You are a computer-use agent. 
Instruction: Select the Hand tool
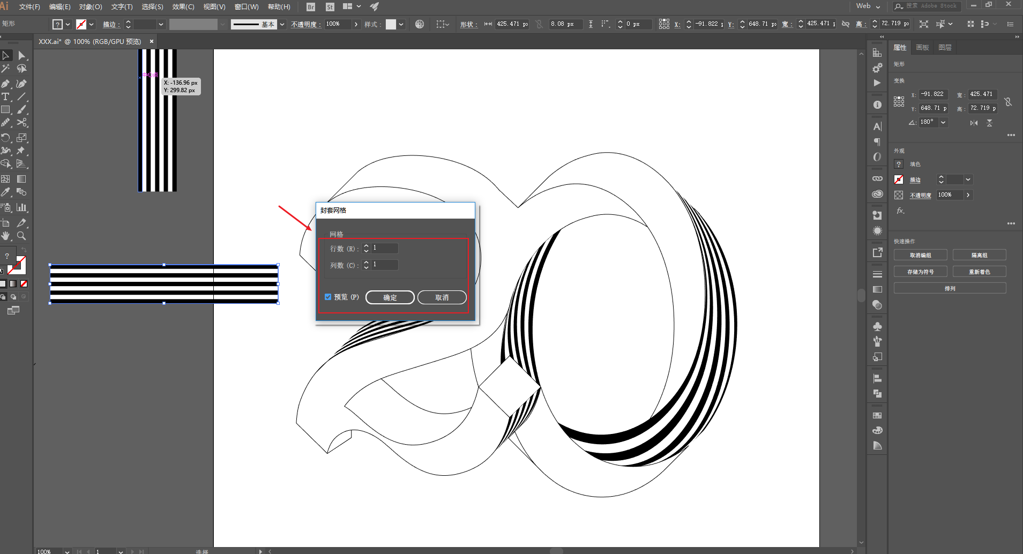(6, 236)
